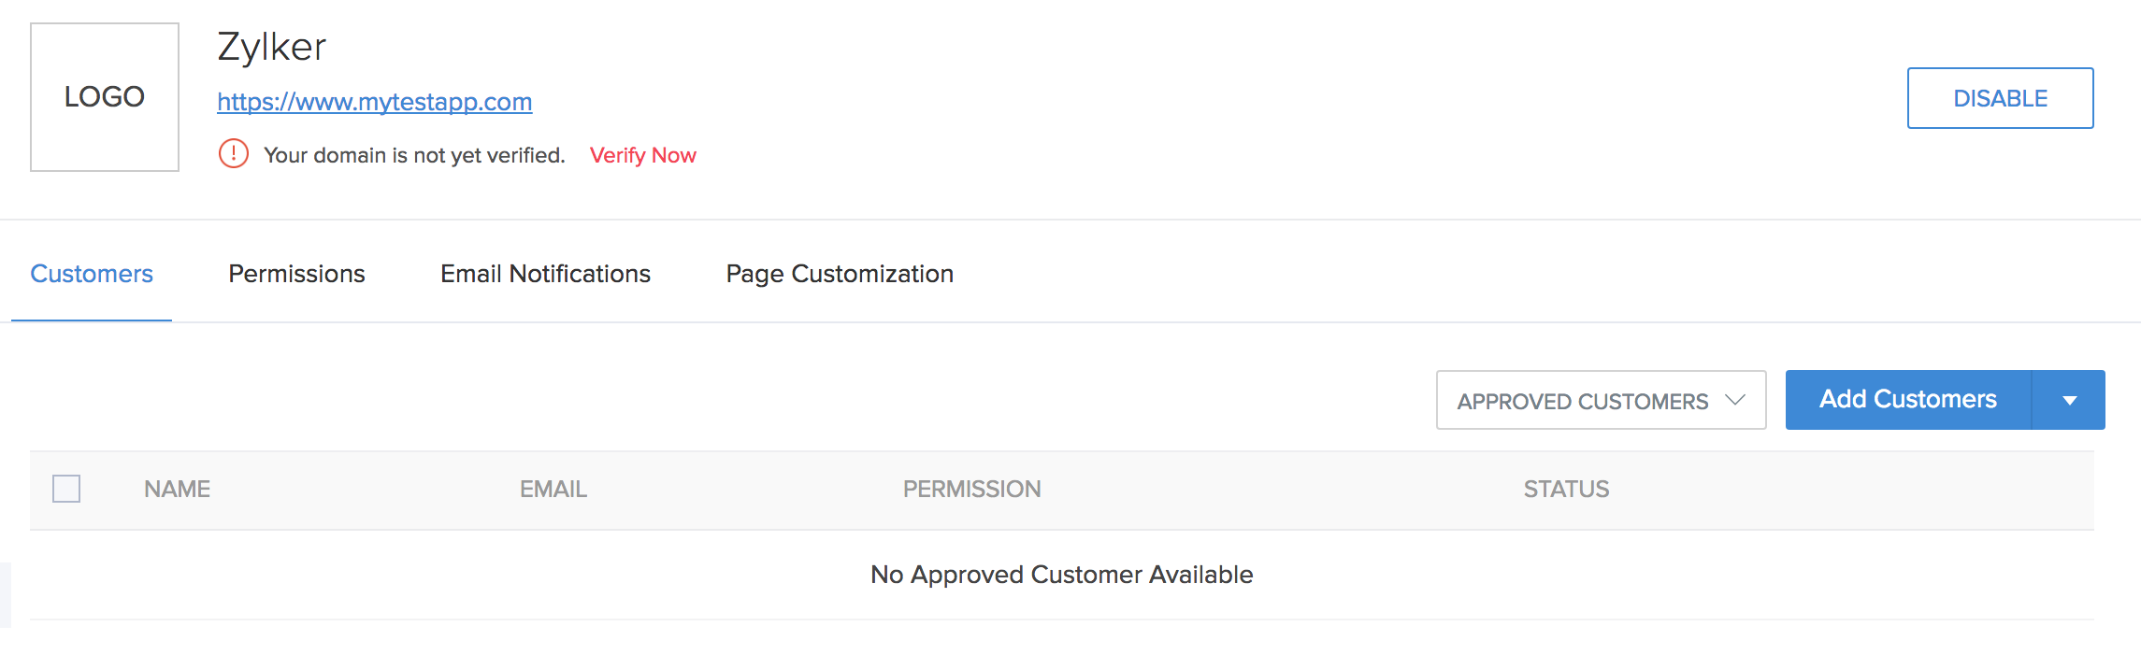Click Verify Now to verify domain
This screenshot has width=2141, height=669.
[x=642, y=155]
